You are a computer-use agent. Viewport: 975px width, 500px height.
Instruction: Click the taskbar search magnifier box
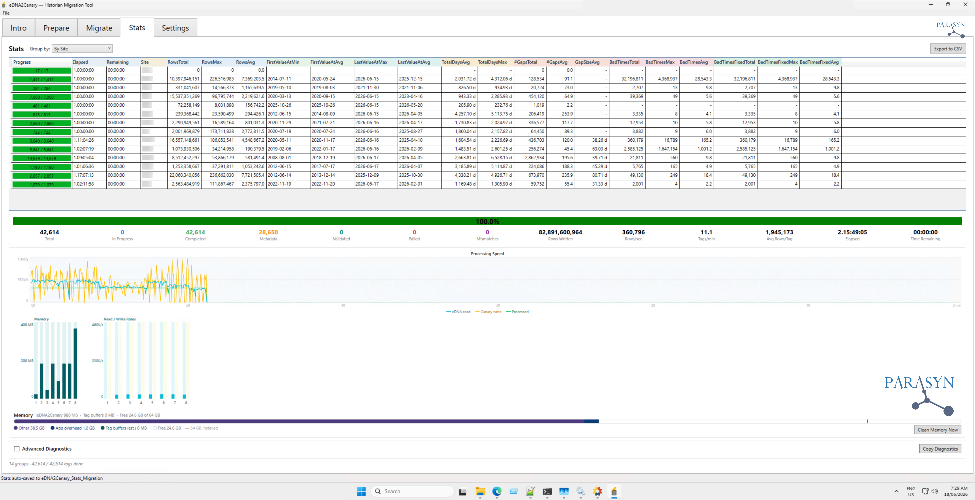pyautogui.click(x=412, y=491)
